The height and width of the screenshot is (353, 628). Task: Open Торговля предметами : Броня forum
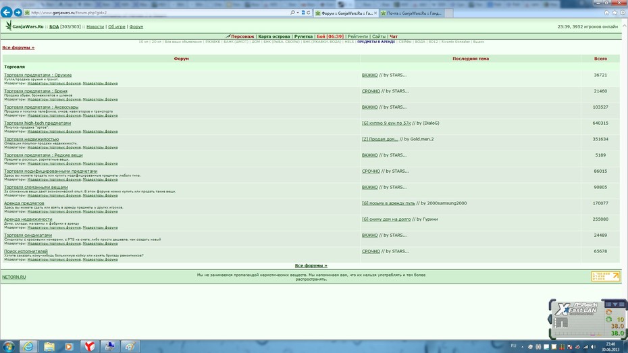tap(36, 91)
